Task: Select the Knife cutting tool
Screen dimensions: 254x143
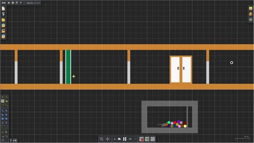Action: click(6, 97)
